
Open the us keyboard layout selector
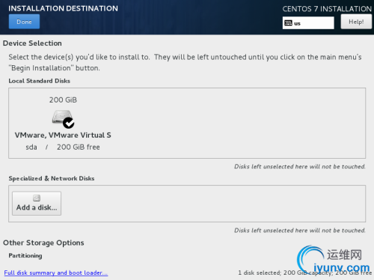point(308,23)
